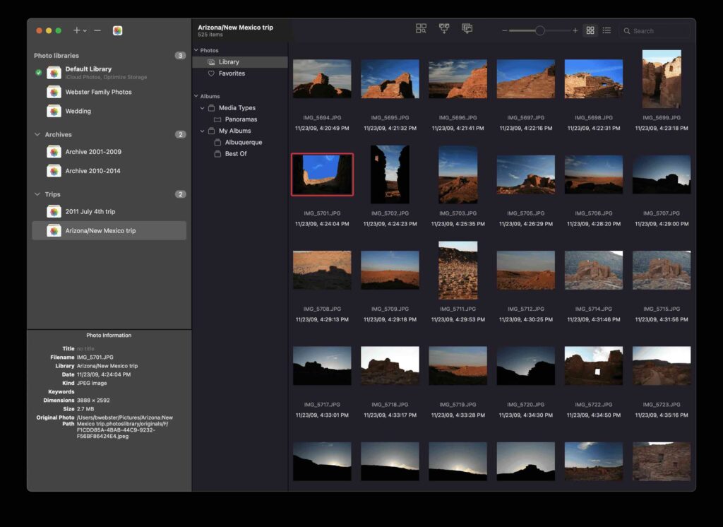Viewport: 723px width, 527px height.
Task: Select the grid view icon in the toolbar
Action: point(590,30)
